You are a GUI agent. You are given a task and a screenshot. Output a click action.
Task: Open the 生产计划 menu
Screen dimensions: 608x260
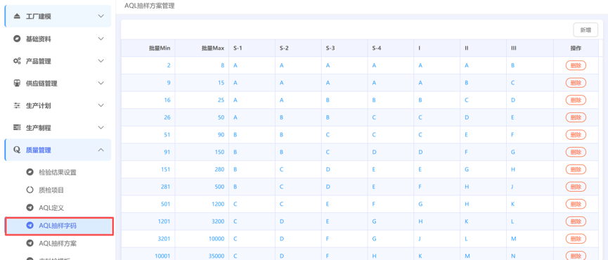coord(58,105)
